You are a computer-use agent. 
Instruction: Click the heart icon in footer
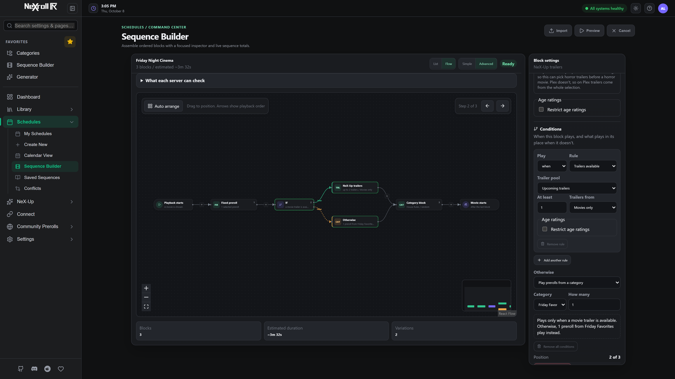pos(61,369)
